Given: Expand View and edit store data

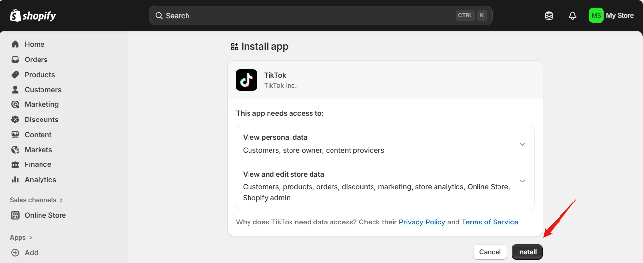Looking at the screenshot, I should pos(522,181).
